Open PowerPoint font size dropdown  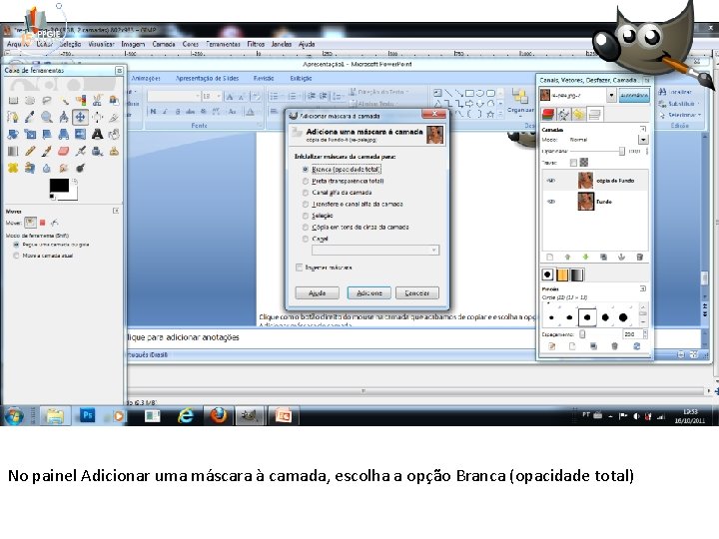pyautogui.click(x=219, y=96)
